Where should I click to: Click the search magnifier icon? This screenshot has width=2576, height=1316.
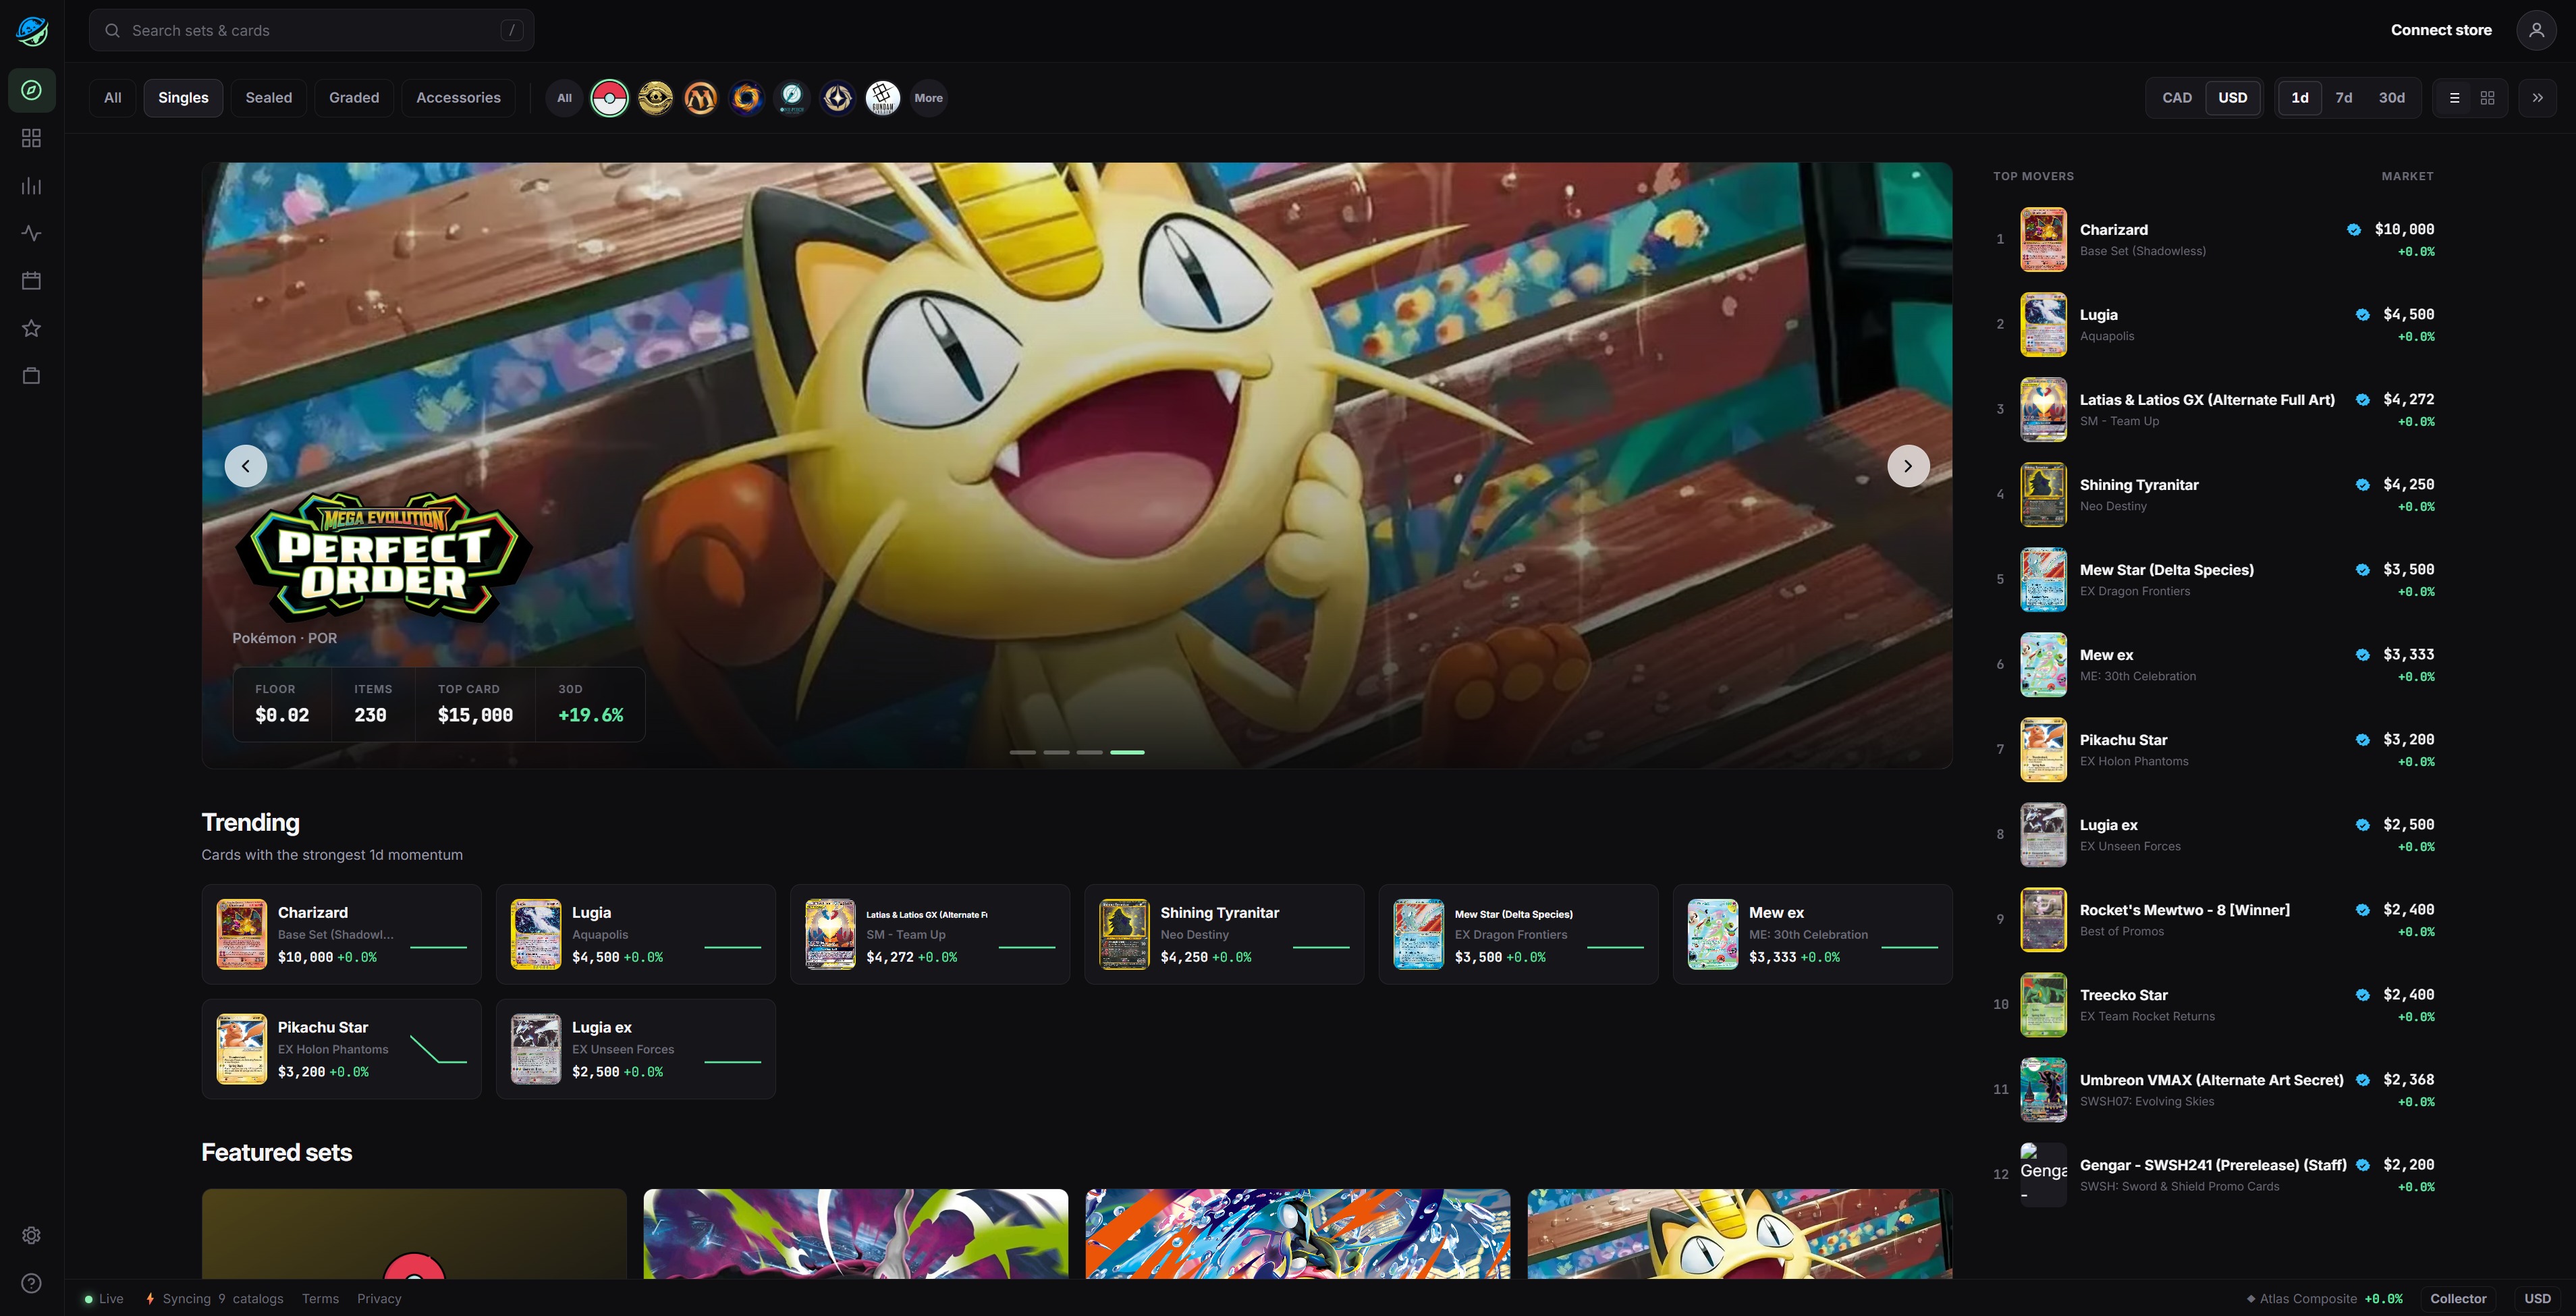(113, 31)
